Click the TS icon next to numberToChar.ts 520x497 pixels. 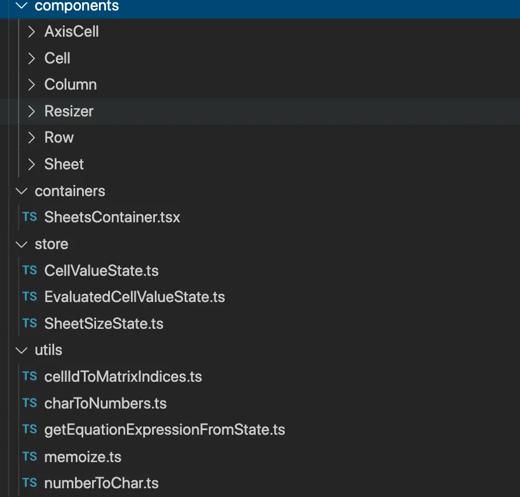(x=29, y=483)
